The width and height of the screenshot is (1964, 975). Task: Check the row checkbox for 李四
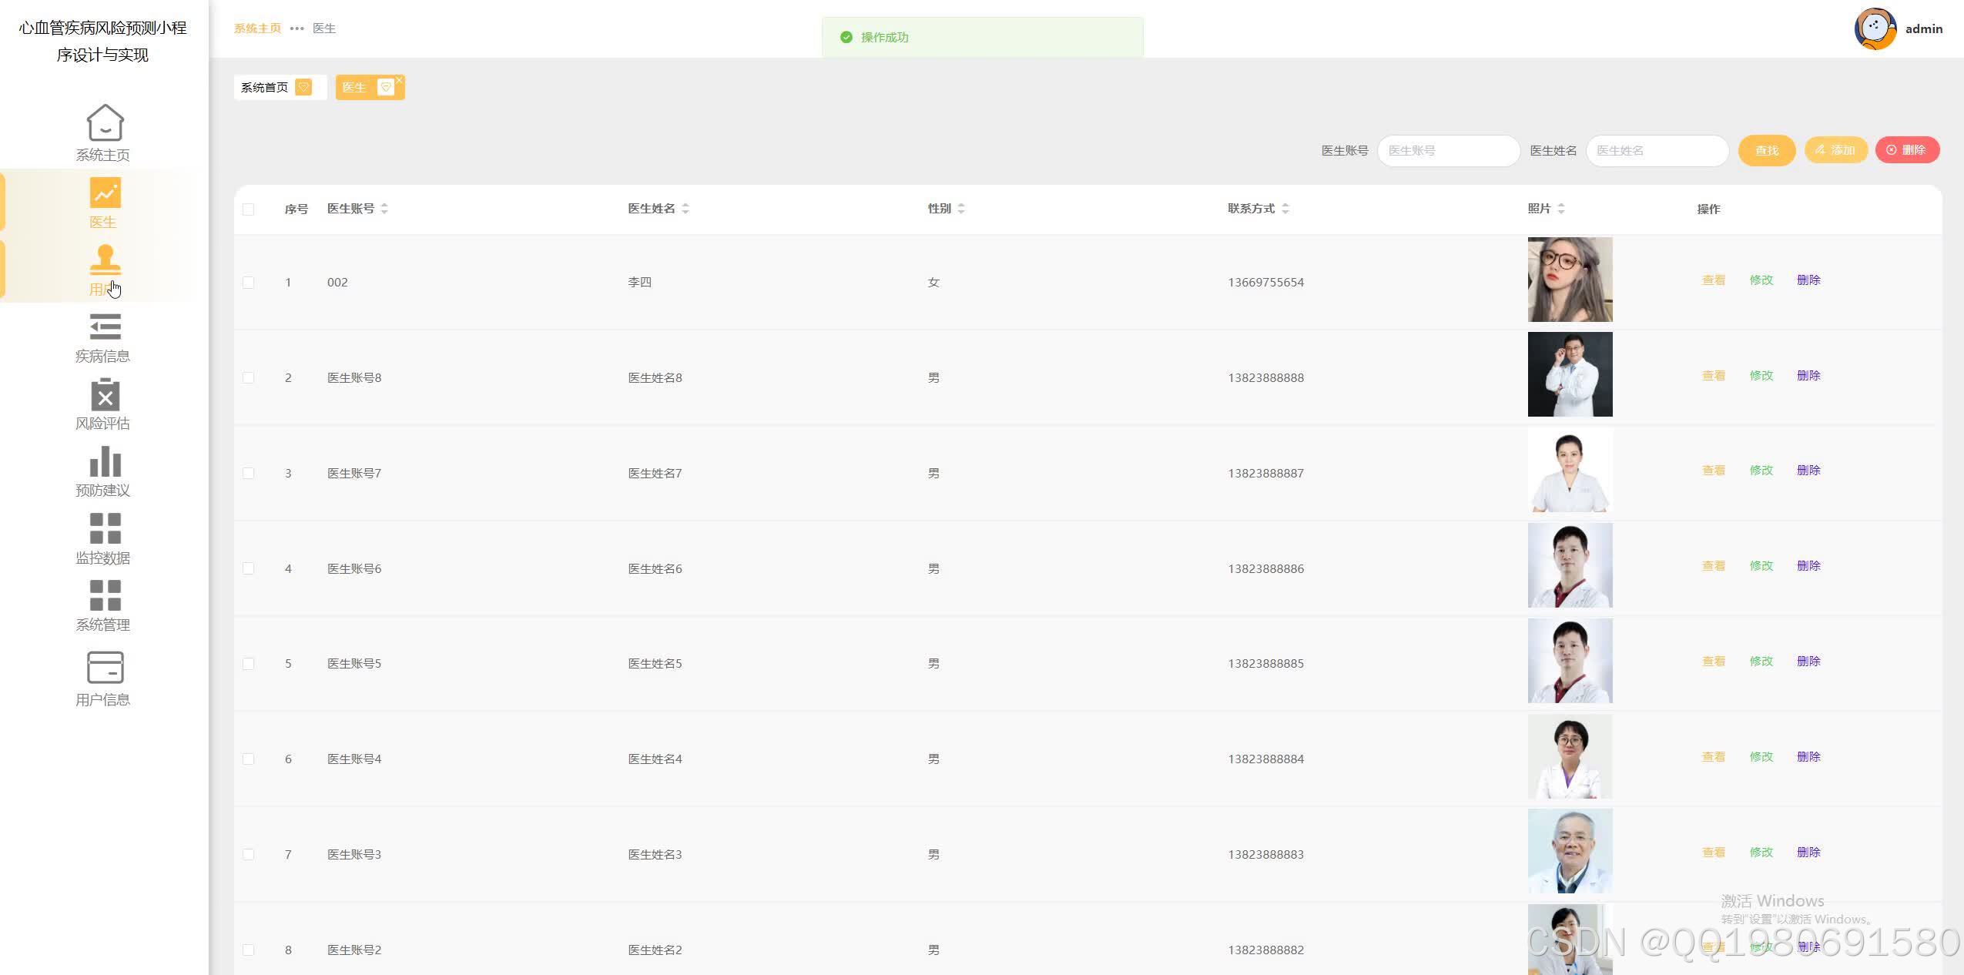click(x=248, y=283)
